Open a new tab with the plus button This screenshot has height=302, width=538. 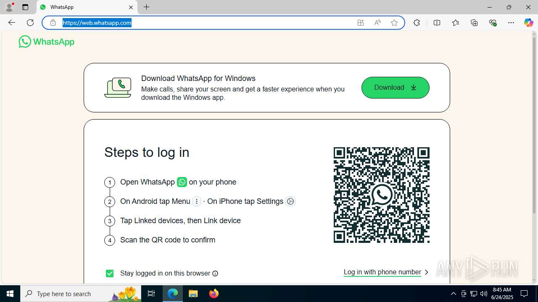pos(146,7)
